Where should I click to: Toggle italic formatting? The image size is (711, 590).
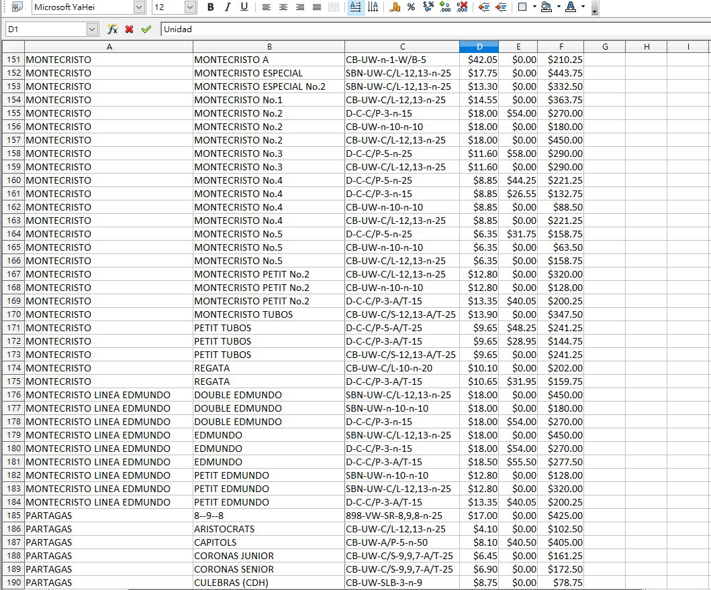pos(227,7)
